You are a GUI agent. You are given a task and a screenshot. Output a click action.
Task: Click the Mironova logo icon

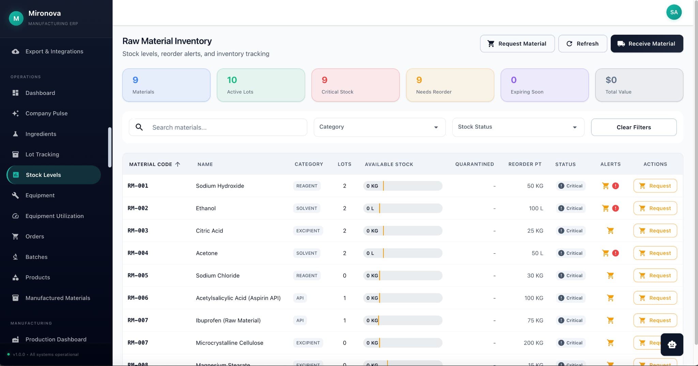[x=16, y=18]
